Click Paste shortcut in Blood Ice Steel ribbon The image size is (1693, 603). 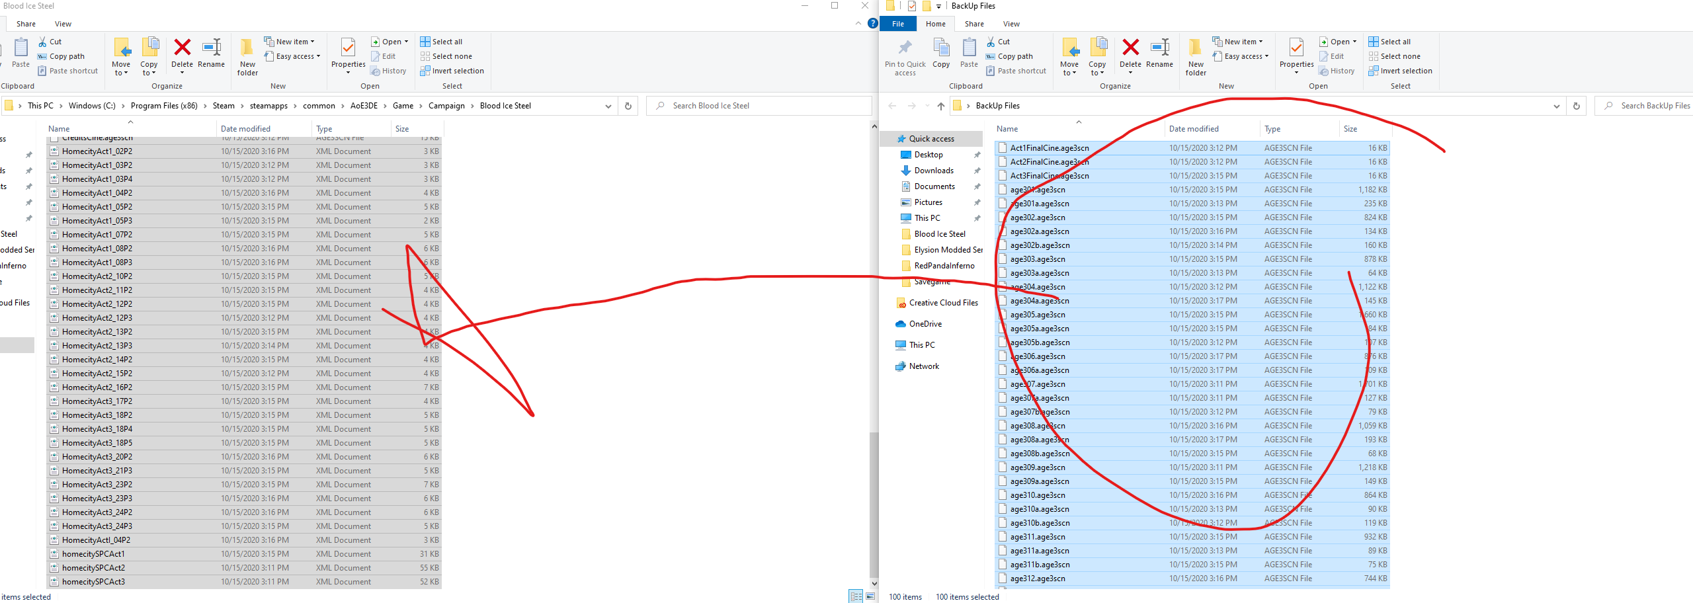coord(67,71)
